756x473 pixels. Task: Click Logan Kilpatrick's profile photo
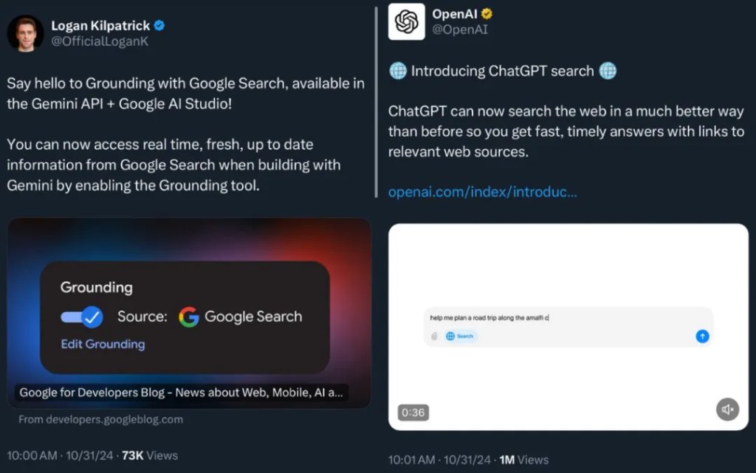click(x=26, y=32)
